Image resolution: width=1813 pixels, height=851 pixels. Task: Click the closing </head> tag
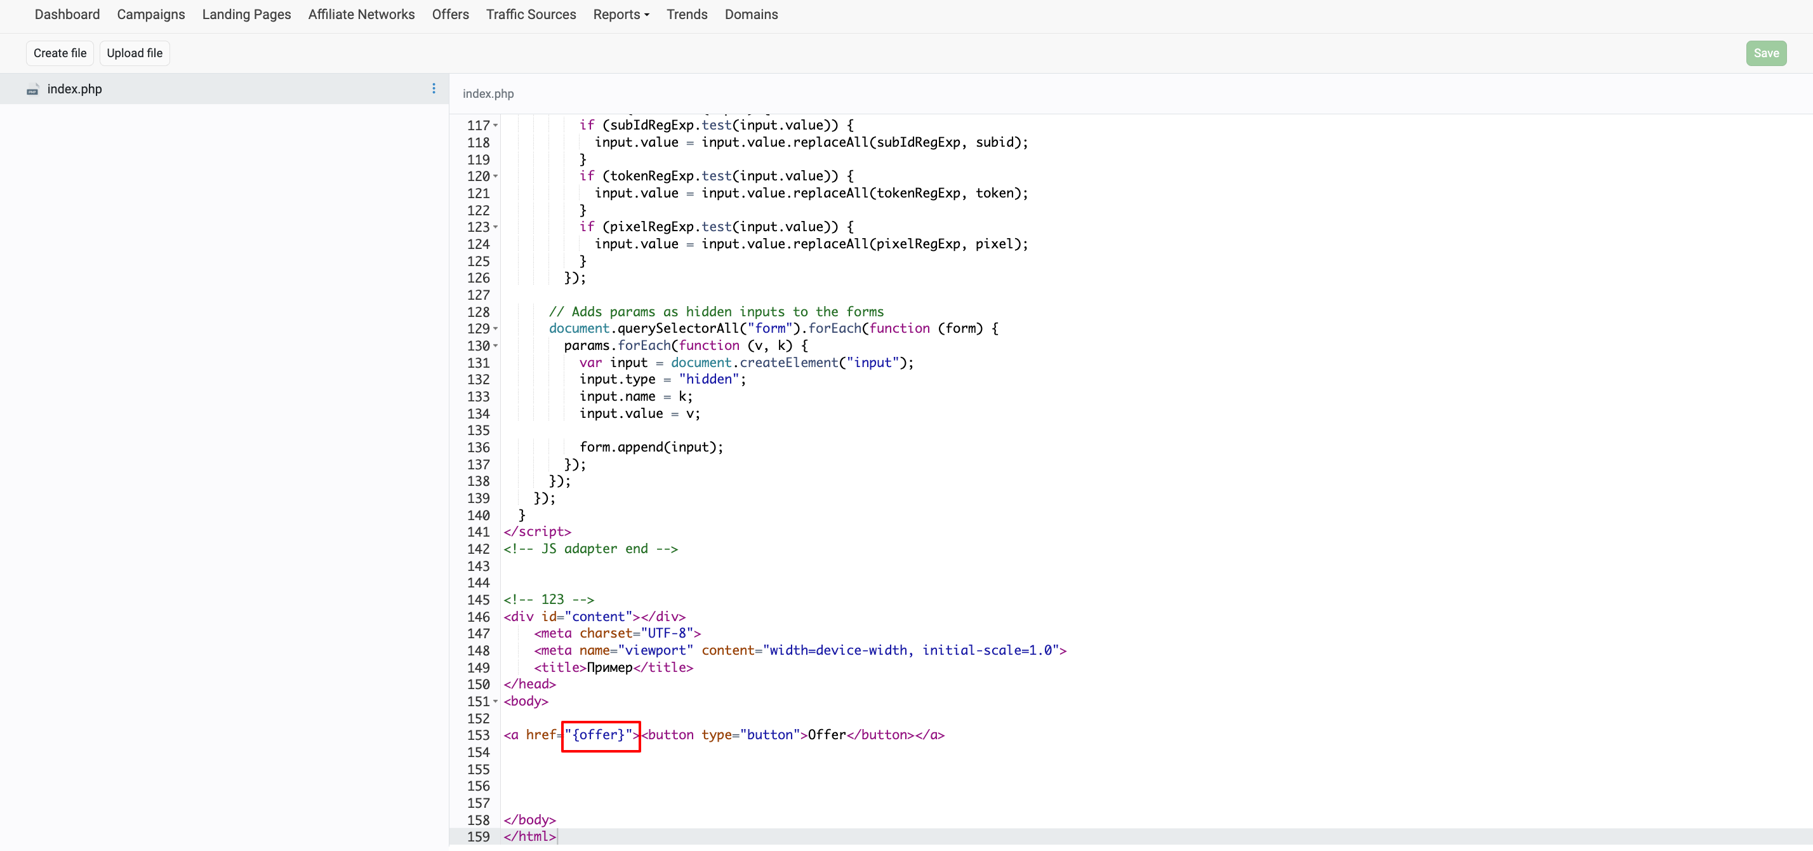point(529,684)
